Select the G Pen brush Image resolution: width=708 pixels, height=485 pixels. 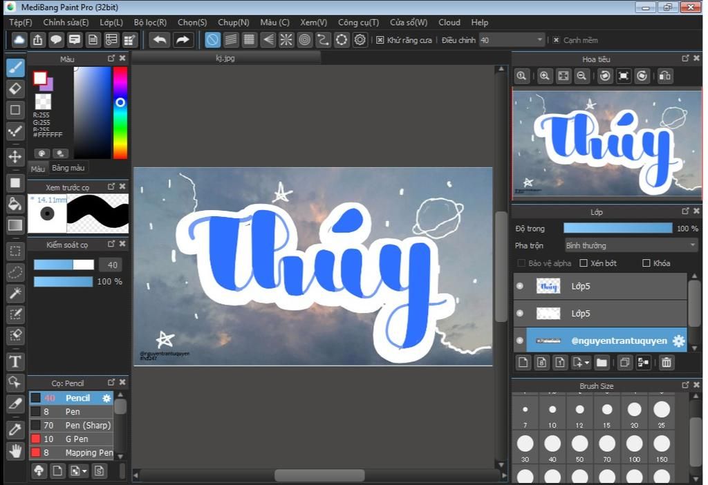point(71,439)
